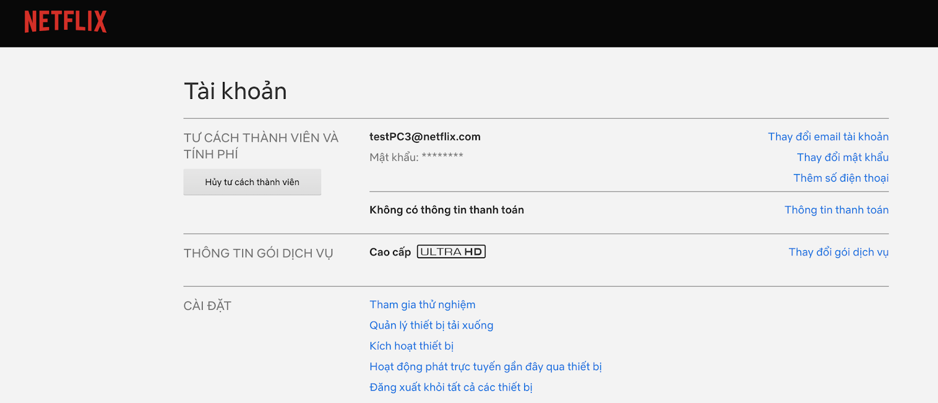Click the 'CÀI ĐẶT' section heading

[x=207, y=305]
